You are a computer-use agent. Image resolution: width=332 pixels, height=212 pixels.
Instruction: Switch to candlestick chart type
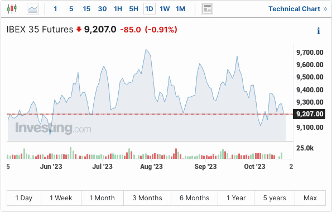click(x=12, y=9)
